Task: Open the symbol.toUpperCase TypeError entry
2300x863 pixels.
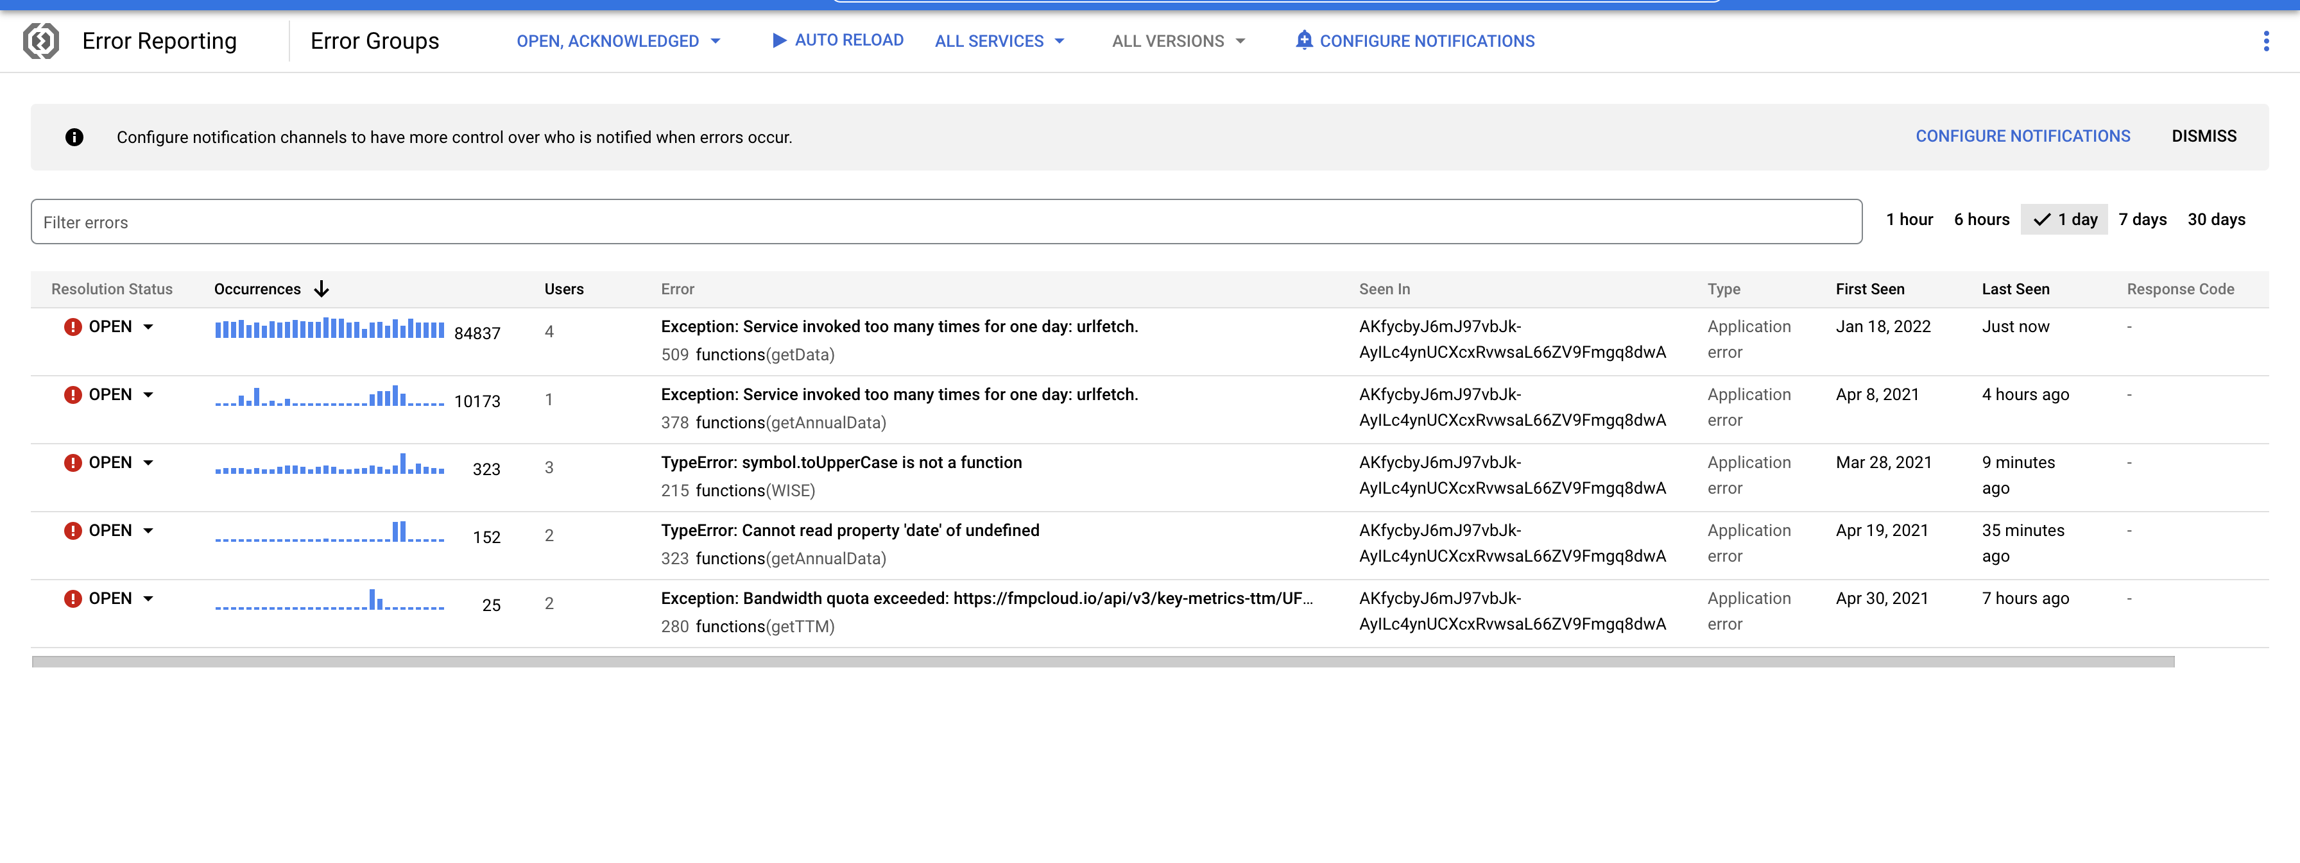Action: (841, 462)
